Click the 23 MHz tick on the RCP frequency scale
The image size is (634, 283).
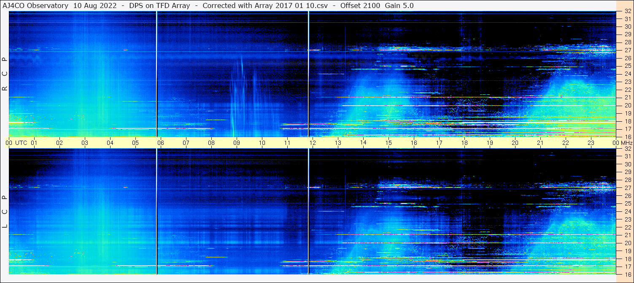coord(627,82)
